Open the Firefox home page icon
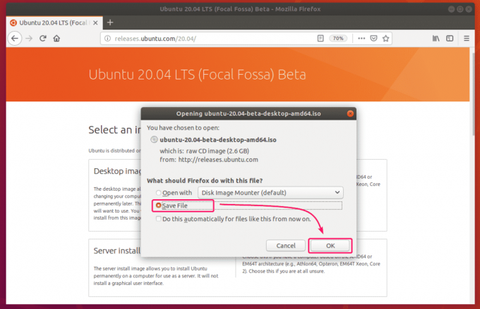 coord(56,39)
